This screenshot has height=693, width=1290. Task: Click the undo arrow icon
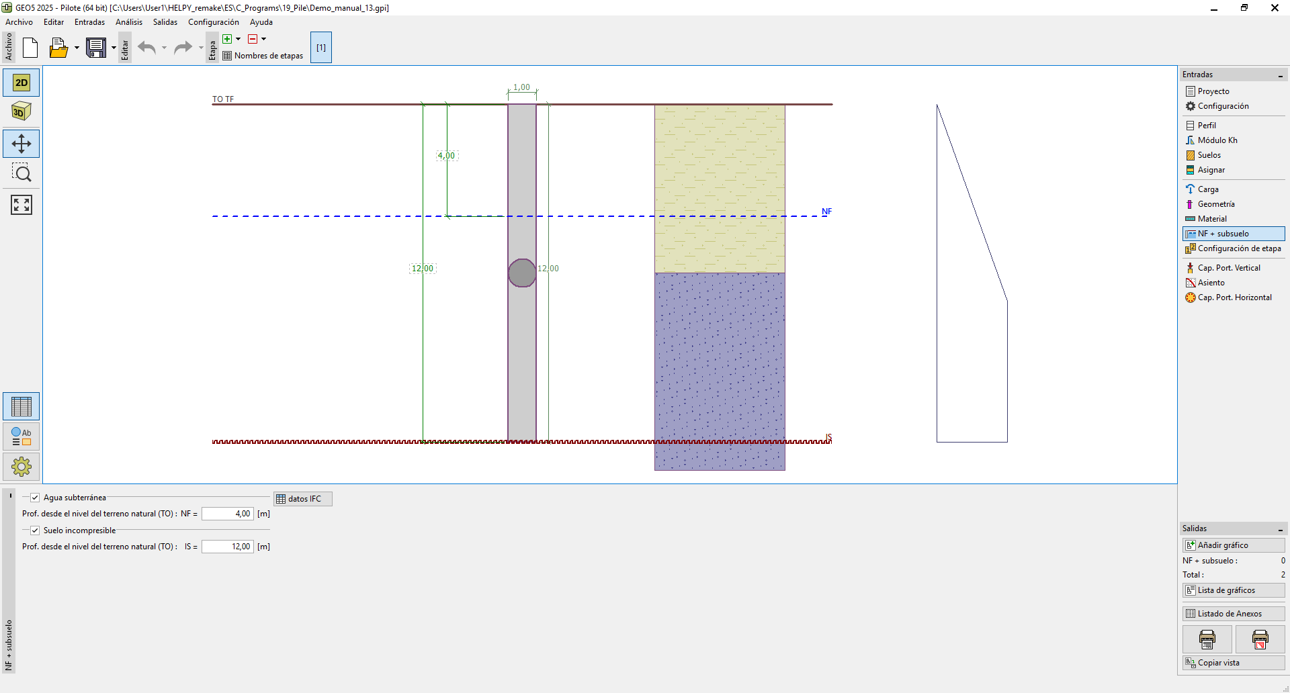146,48
